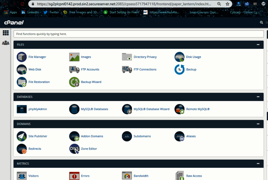
Task: Click the Aliases icon
Action: 180,136
